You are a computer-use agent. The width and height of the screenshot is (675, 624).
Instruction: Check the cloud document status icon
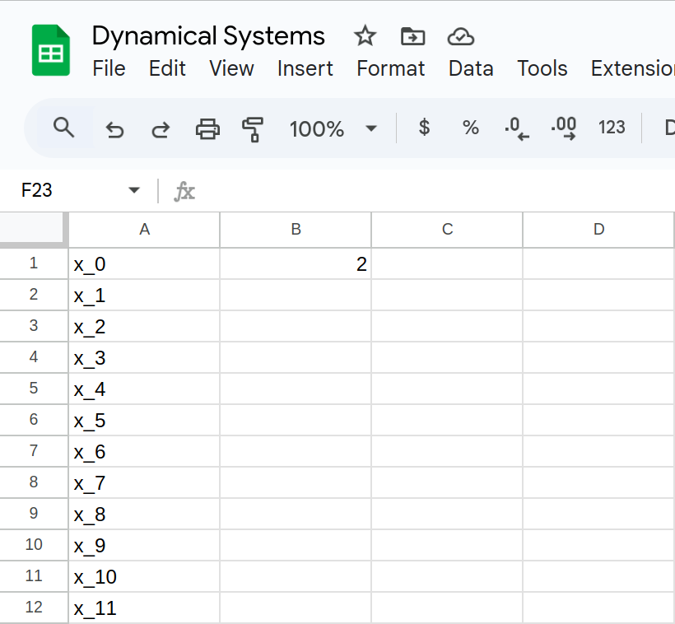point(461,36)
